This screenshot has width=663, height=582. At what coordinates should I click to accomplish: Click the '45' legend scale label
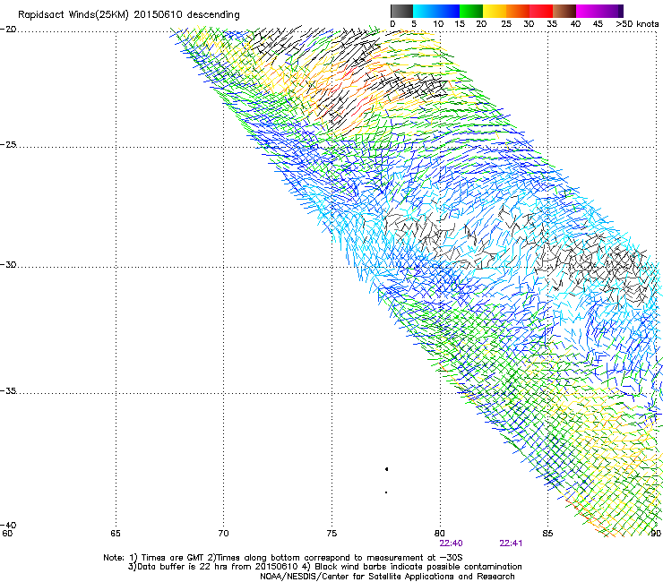[598, 24]
